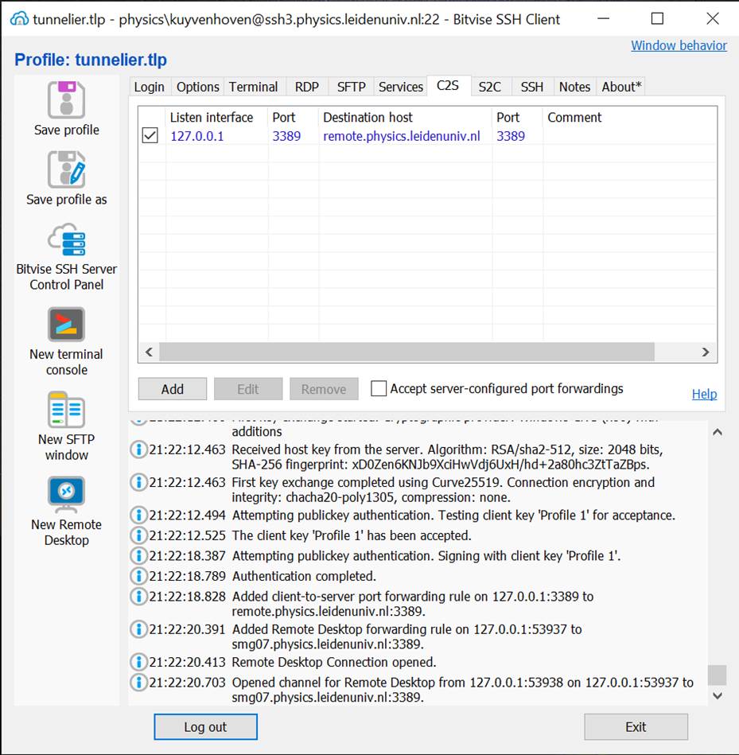Enable Accept server-configured port forwardings

click(379, 389)
